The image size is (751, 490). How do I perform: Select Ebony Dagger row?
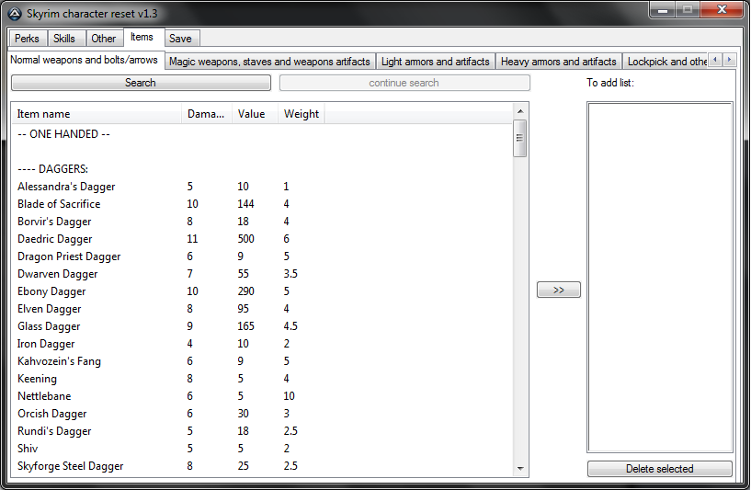pos(262,291)
